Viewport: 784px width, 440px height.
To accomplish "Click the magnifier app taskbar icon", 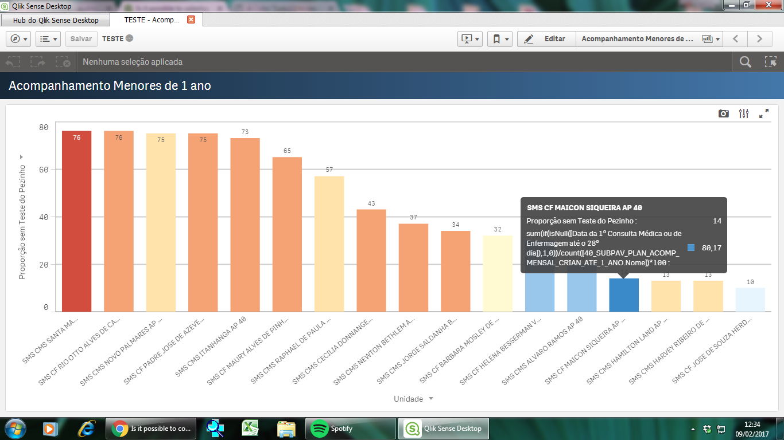I will click(215, 429).
